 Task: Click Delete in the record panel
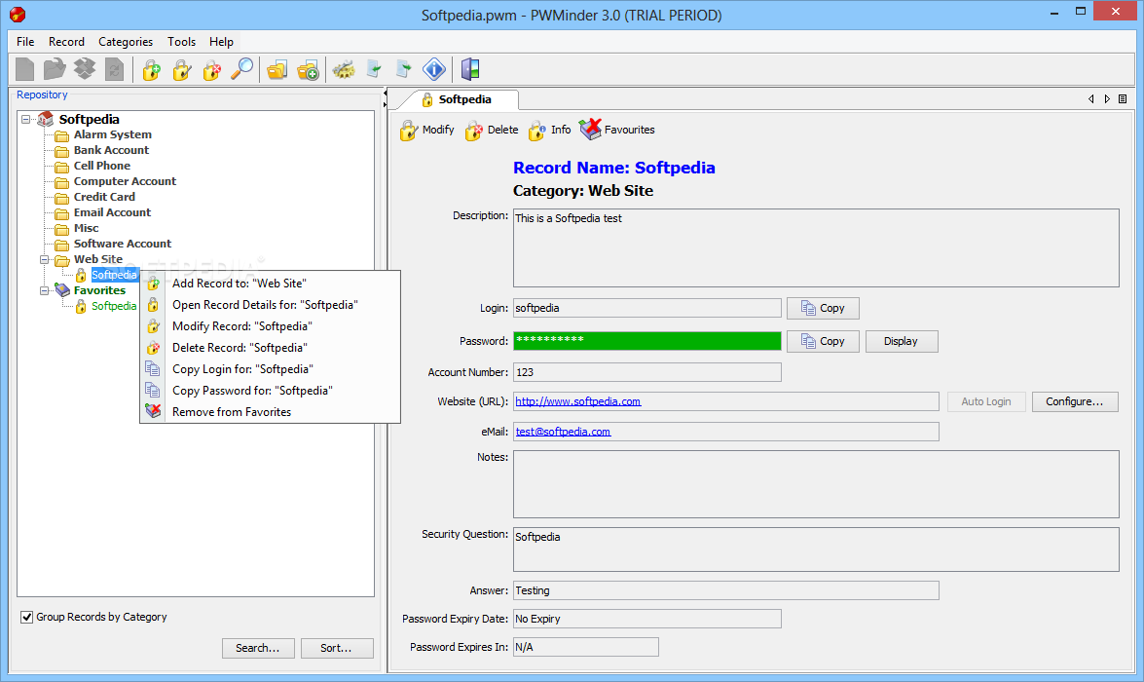492,130
